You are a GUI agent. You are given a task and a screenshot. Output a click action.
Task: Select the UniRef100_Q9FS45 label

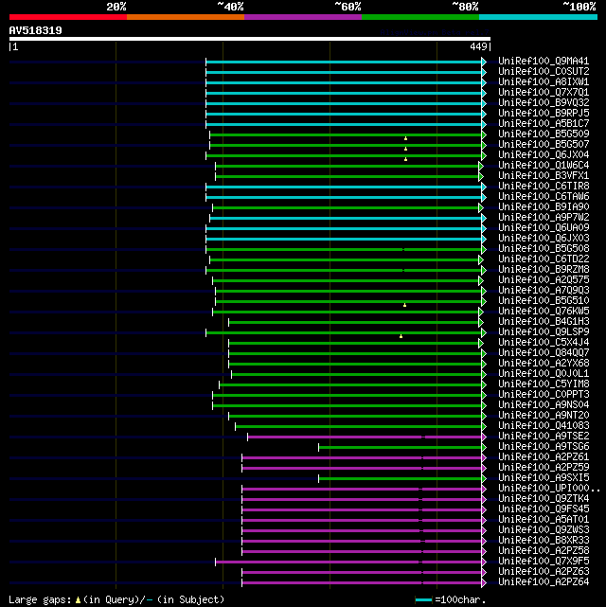coord(544,509)
